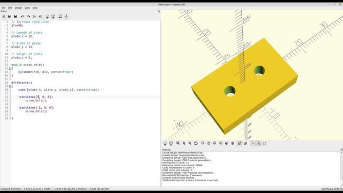Zoom in on the 3D view
Screen dimensions: 343x193
tap(184, 143)
